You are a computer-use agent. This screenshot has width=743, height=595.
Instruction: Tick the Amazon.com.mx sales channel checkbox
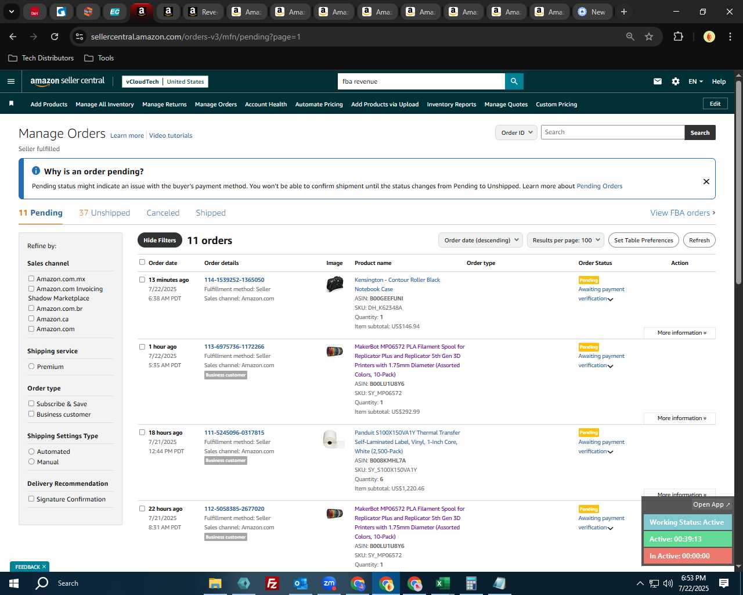tap(31, 278)
